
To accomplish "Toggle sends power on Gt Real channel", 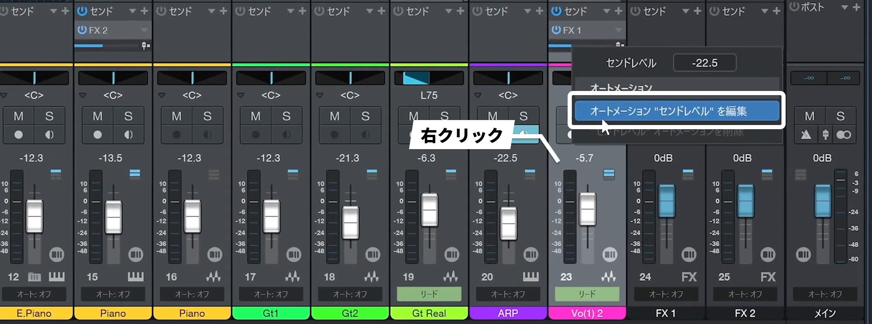I will 398,11.
